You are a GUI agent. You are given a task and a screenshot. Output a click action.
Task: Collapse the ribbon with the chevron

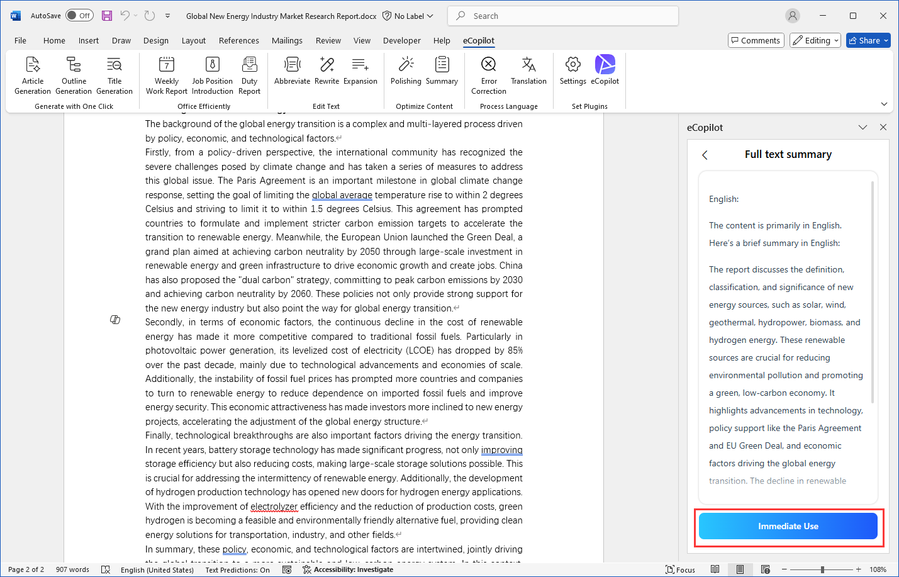click(884, 104)
